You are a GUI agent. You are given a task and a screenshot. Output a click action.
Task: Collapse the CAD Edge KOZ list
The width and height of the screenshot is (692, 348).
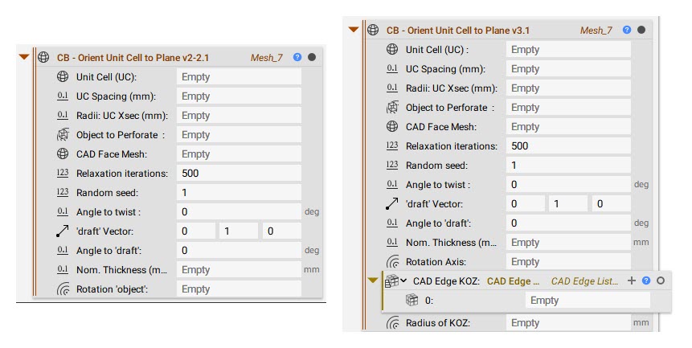coord(373,280)
